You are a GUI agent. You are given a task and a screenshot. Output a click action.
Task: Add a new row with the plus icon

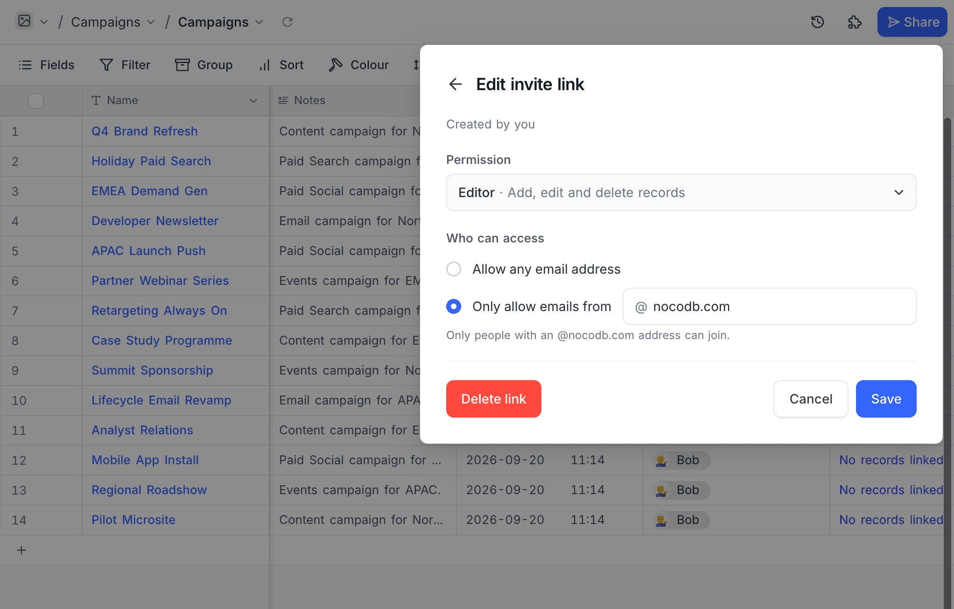[21, 550]
